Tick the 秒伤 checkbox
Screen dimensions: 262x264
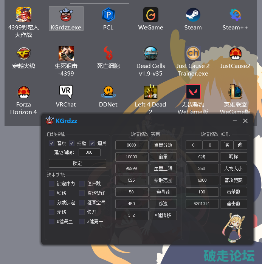[51, 193]
